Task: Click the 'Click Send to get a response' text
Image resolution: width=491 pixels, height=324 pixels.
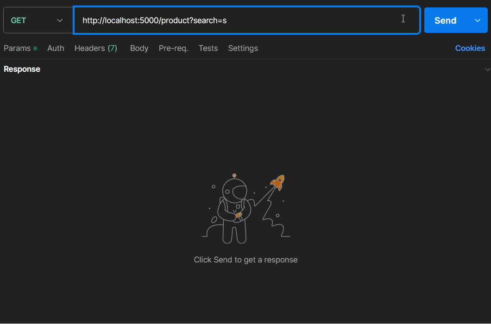Action: point(245,260)
